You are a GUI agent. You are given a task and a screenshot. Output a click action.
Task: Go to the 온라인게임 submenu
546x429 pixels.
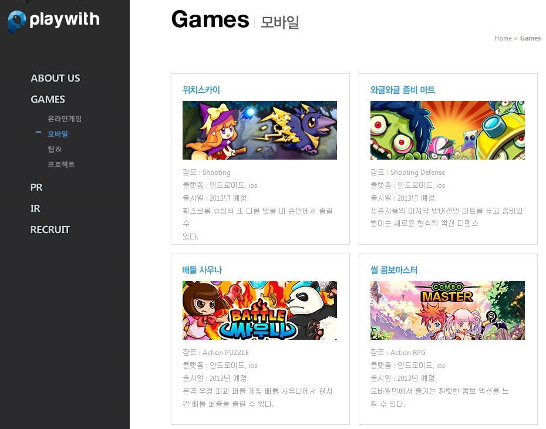pyautogui.click(x=65, y=119)
